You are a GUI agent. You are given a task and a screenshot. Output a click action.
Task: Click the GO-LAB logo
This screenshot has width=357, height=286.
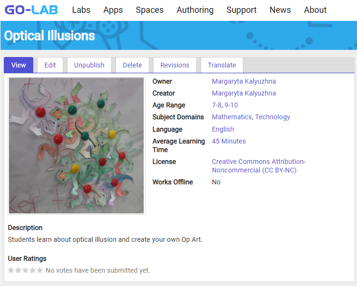31,10
